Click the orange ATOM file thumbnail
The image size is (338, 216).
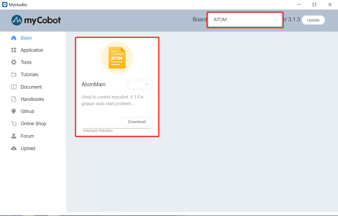[117, 58]
